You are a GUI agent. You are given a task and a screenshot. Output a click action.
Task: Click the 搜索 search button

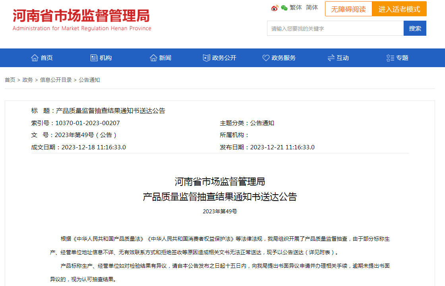[x=415, y=29]
